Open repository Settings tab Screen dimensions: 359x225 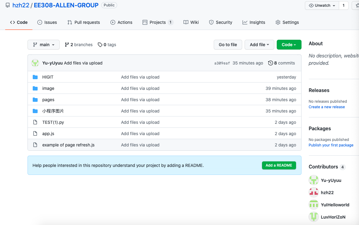(287, 22)
